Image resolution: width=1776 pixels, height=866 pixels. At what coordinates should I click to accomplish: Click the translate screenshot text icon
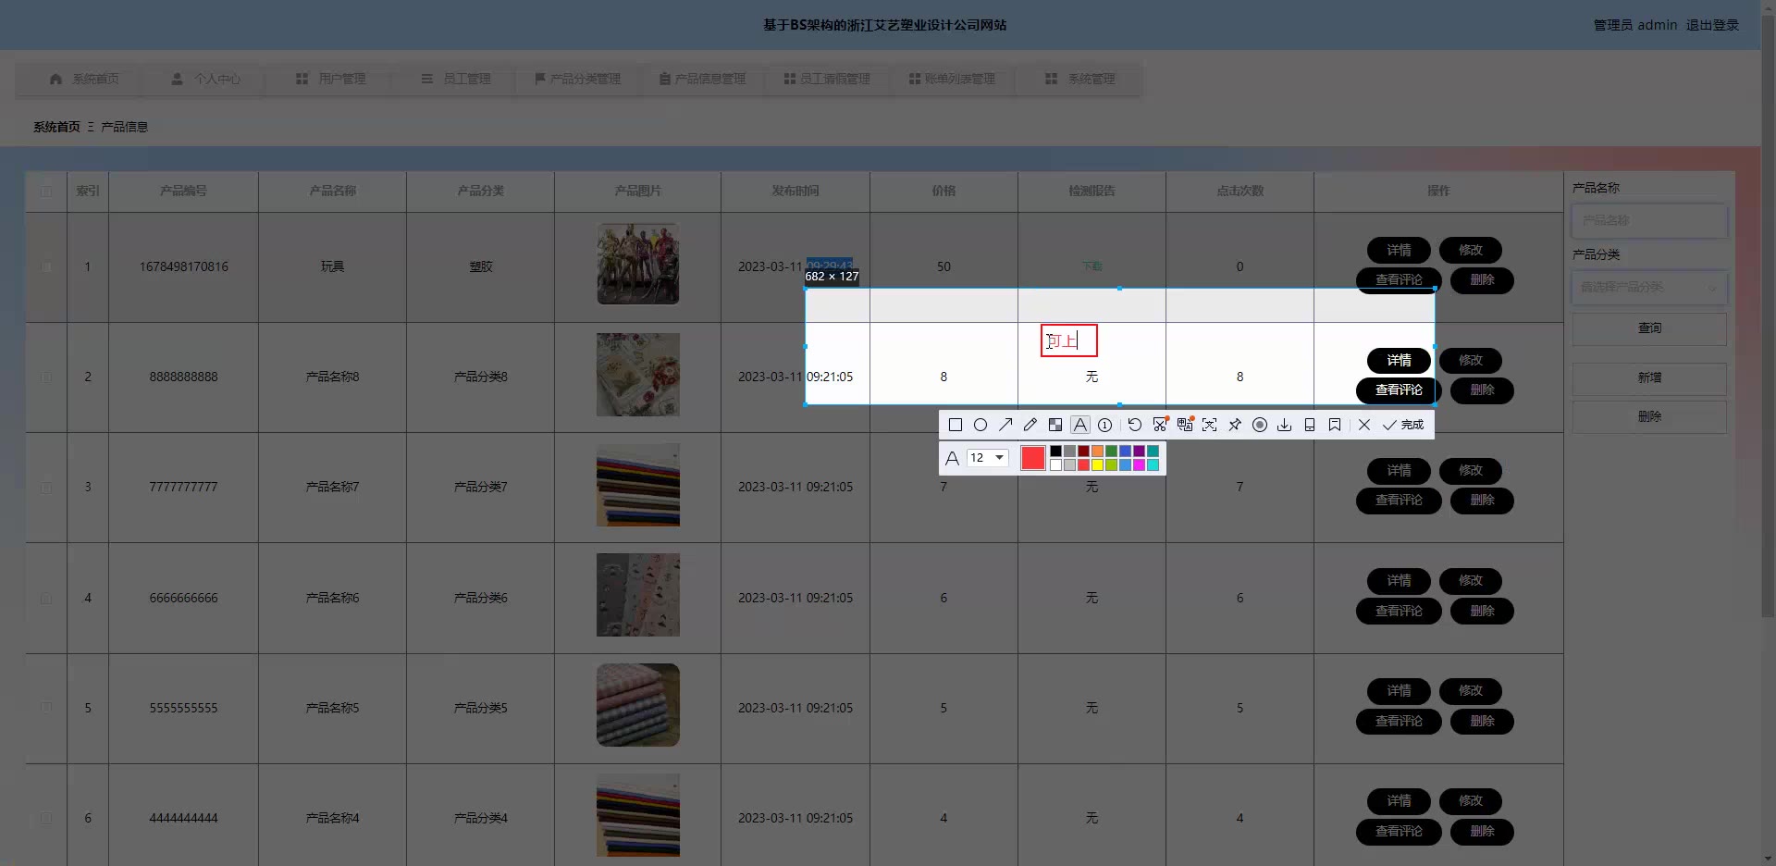(x=1185, y=425)
